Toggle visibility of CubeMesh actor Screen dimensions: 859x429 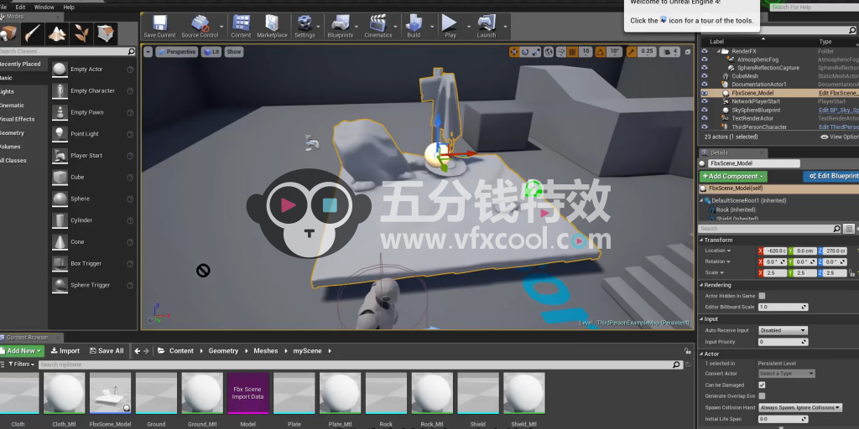point(705,76)
